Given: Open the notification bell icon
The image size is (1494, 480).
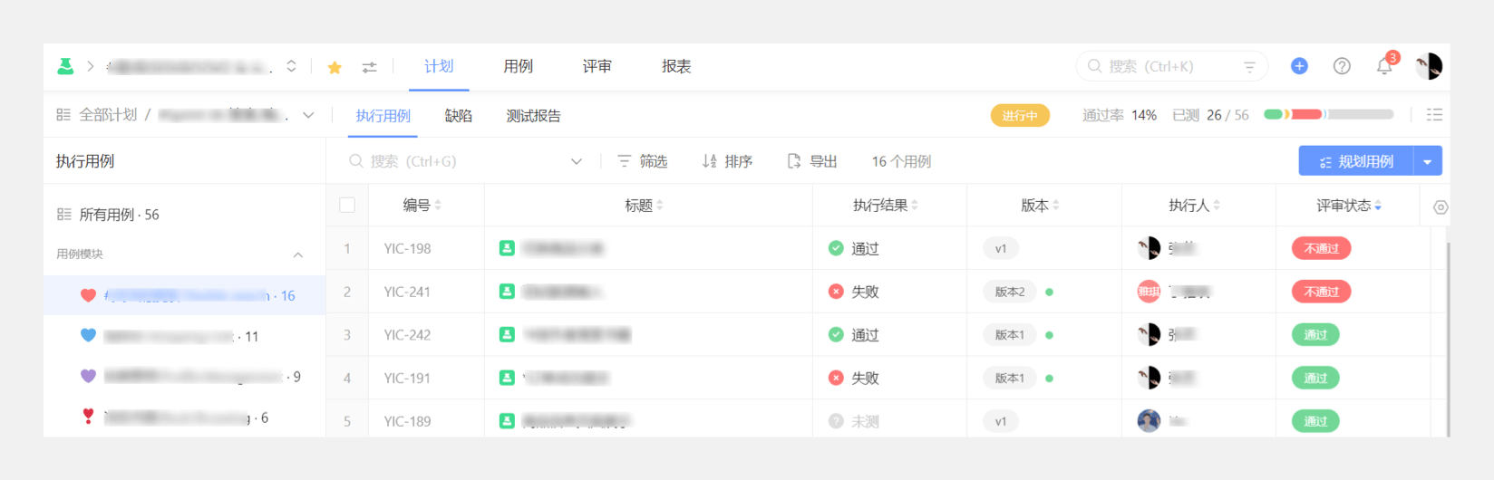Looking at the screenshot, I should [1384, 66].
